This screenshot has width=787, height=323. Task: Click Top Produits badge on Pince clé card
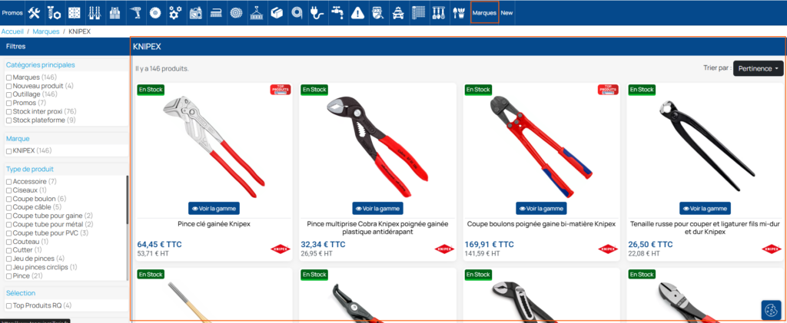click(281, 90)
